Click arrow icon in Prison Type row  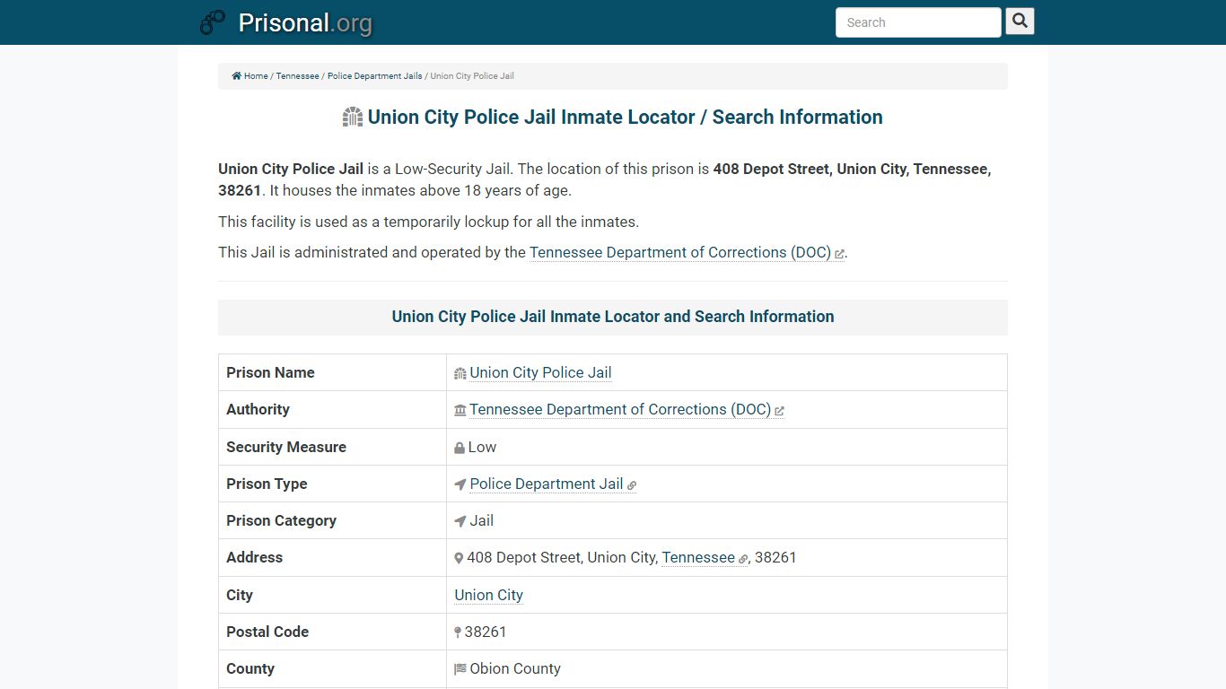pos(460,484)
